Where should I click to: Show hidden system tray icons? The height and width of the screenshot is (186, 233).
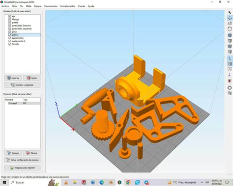coord(202,182)
